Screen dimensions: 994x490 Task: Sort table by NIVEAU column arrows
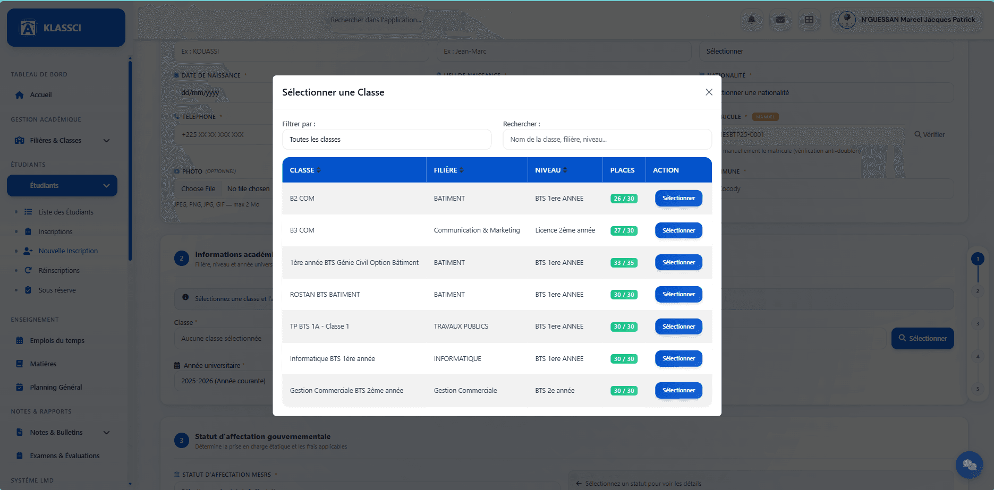(565, 170)
